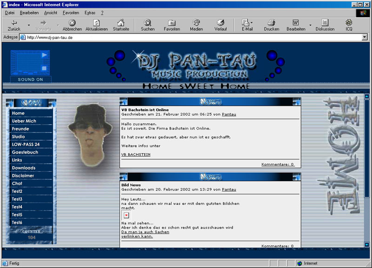Screen dimensions: 372x268
Task: Expand the Zurück history dropdown arrow
Action: click(x=29, y=25)
